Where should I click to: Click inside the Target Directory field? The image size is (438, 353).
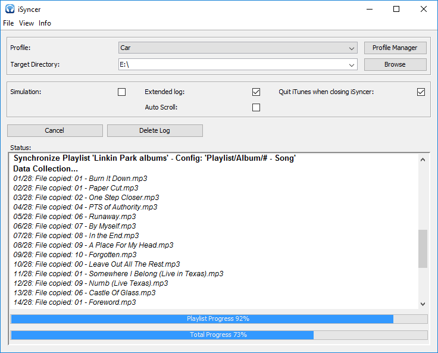pyautogui.click(x=232, y=64)
